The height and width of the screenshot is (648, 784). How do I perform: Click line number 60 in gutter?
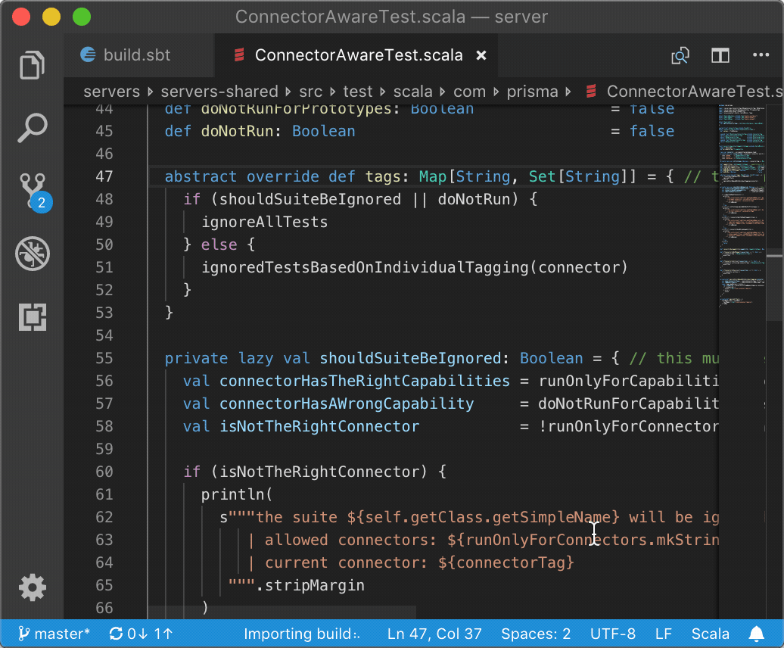pos(104,472)
